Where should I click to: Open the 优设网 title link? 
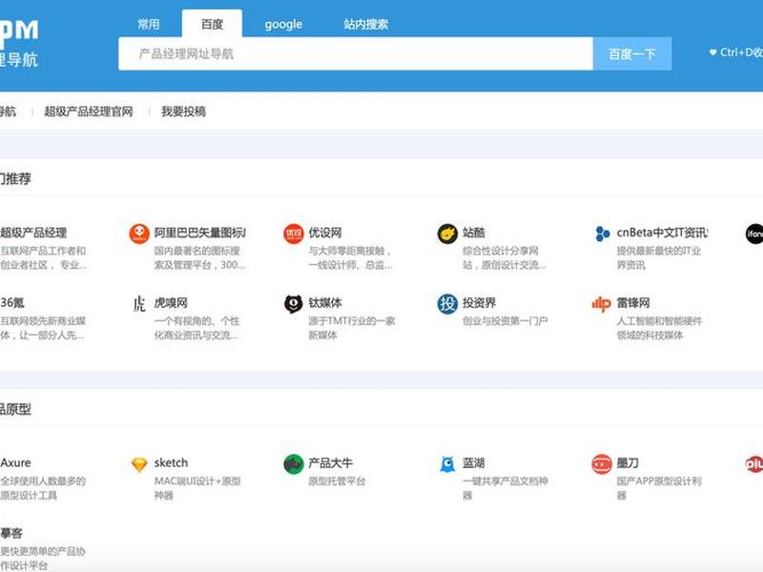tap(325, 233)
